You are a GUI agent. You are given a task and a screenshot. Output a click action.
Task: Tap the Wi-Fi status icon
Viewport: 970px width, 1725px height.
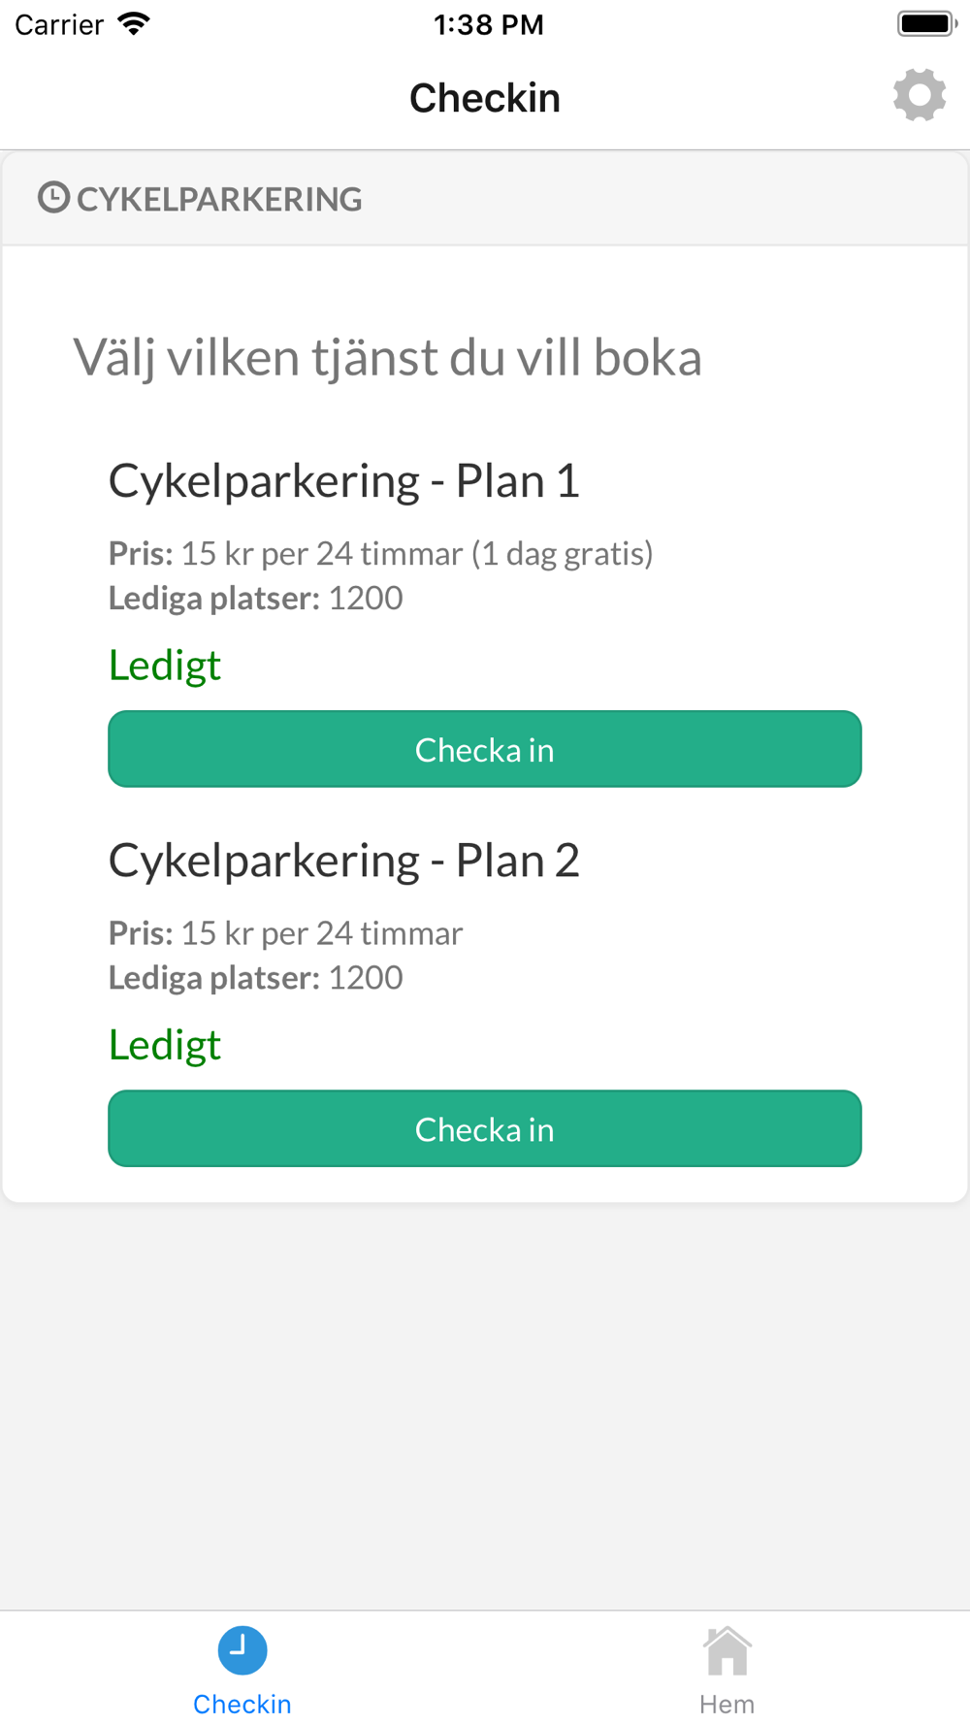pyautogui.click(x=134, y=24)
